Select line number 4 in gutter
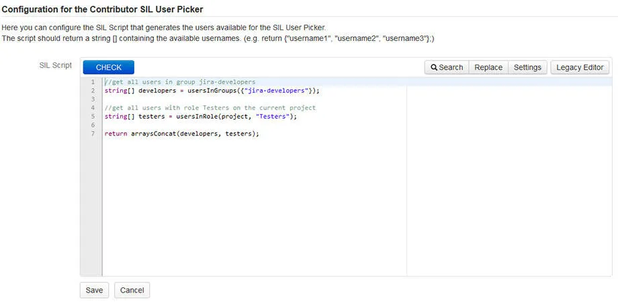This screenshot has width=618, height=302. pos(93,107)
